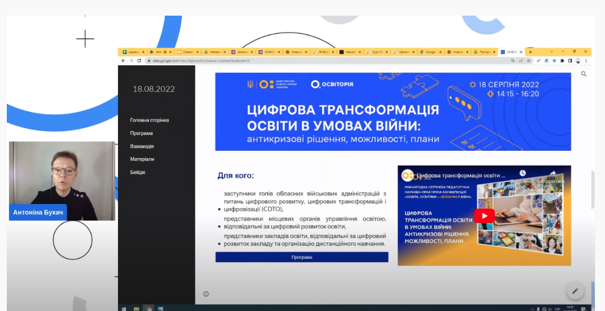Open the browser extensions puzzle icon
605x311 pixels.
(562, 61)
